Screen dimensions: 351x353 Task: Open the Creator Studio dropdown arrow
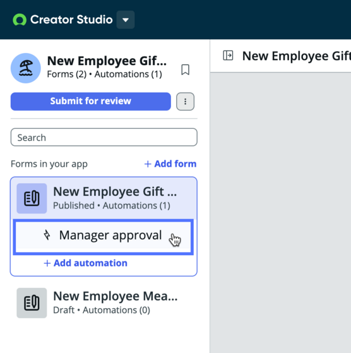coord(126,20)
